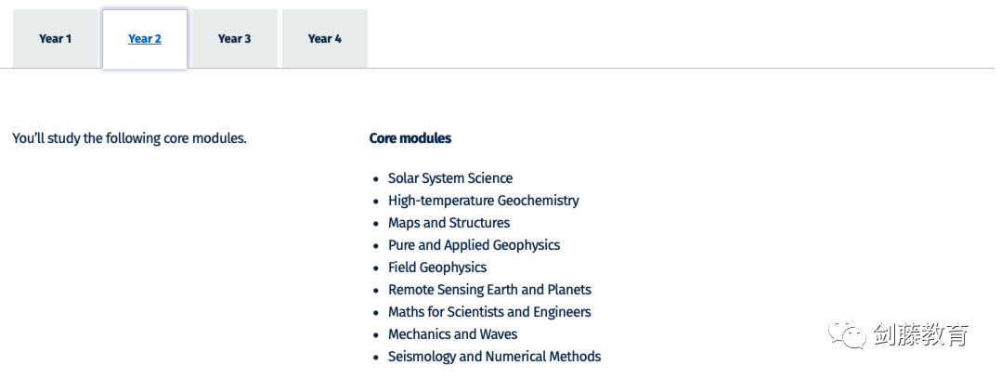Open the Year 3 tab
Screen dimensions: 1001x378
click(x=234, y=39)
